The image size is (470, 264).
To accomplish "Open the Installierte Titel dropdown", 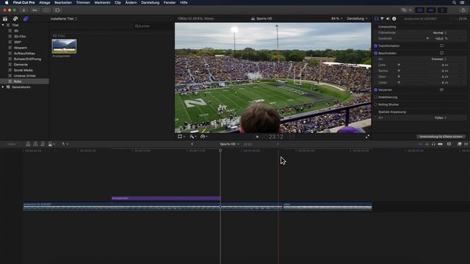I will pos(64,18).
